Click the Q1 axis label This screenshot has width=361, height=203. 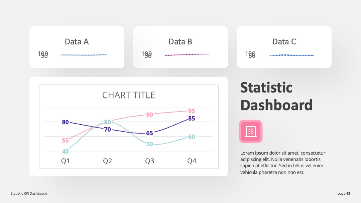point(66,161)
